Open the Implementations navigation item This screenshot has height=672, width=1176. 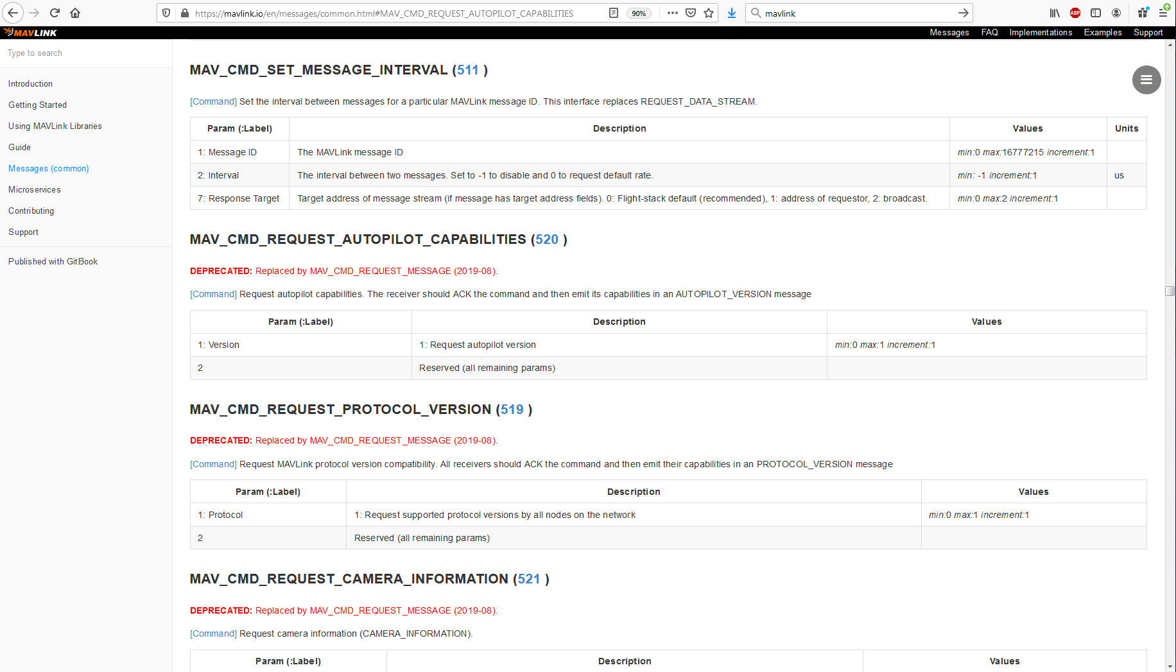1041,32
